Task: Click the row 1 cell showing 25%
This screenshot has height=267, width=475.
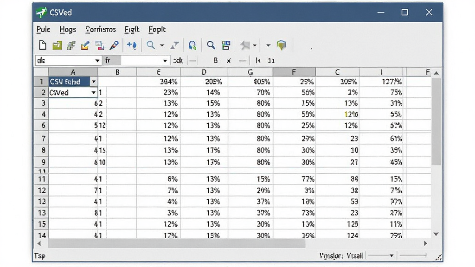Action: (294, 82)
